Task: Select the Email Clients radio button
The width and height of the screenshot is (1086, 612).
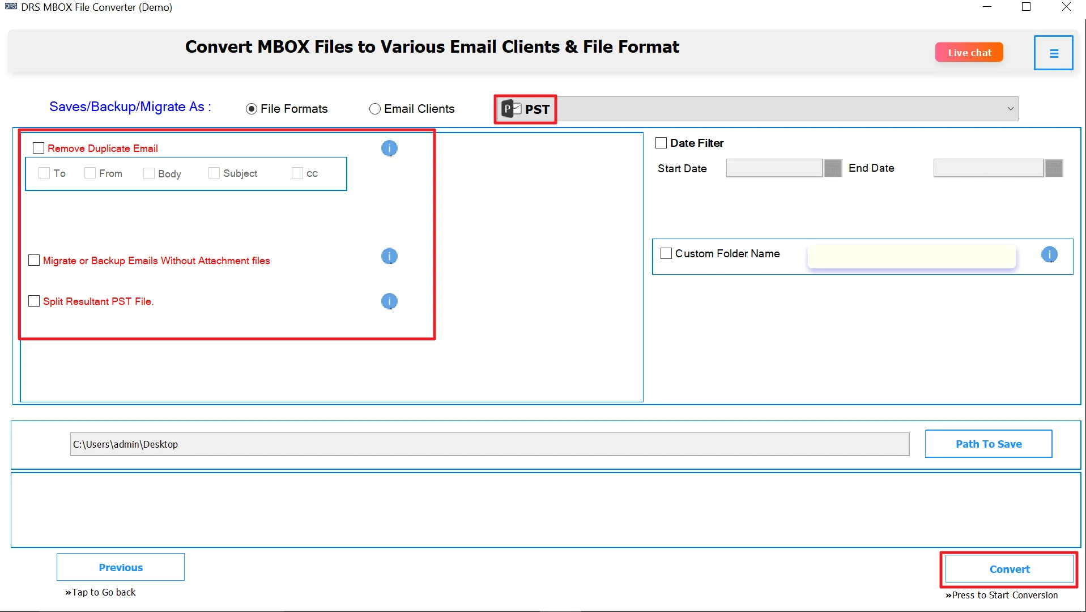Action: coord(375,109)
